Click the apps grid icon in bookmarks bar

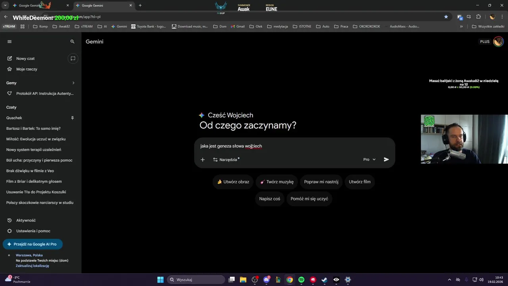[x=23, y=27]
